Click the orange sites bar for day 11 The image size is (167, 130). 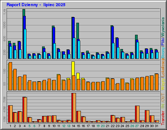pos(59,83)
